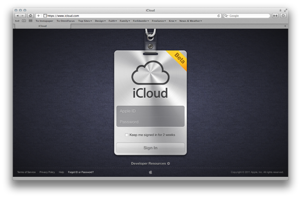This screenshot has height=198, width=301.
Task: Expand the Design bookmarks folder
Action: pyautogui.click(x=100, y=21)
